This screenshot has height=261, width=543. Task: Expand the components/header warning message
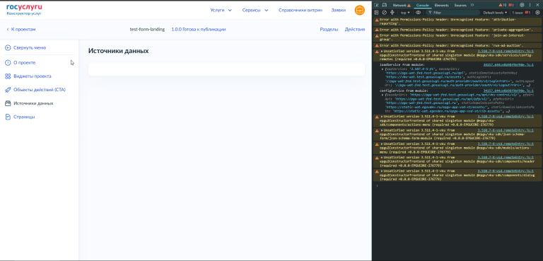(382, 157)
